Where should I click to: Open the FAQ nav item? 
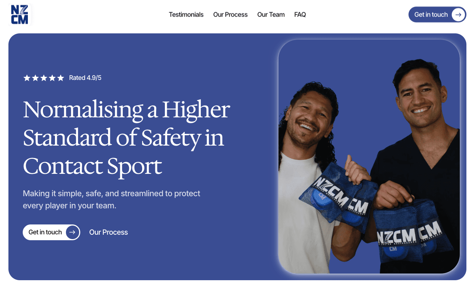tap(300, 15)
